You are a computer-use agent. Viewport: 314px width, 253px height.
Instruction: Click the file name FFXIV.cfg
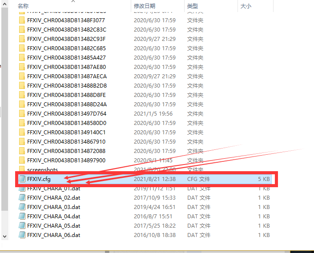(x=39, y=179)
